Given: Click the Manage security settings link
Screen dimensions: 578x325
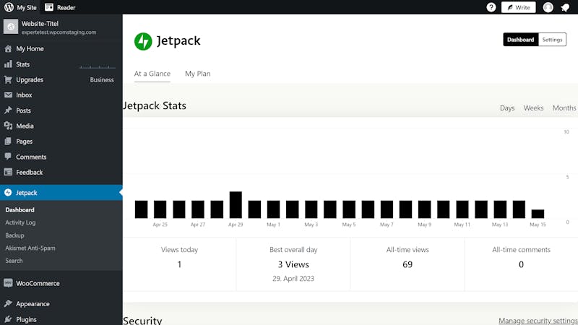Looking at the screenshot, I should coord(538,321).
